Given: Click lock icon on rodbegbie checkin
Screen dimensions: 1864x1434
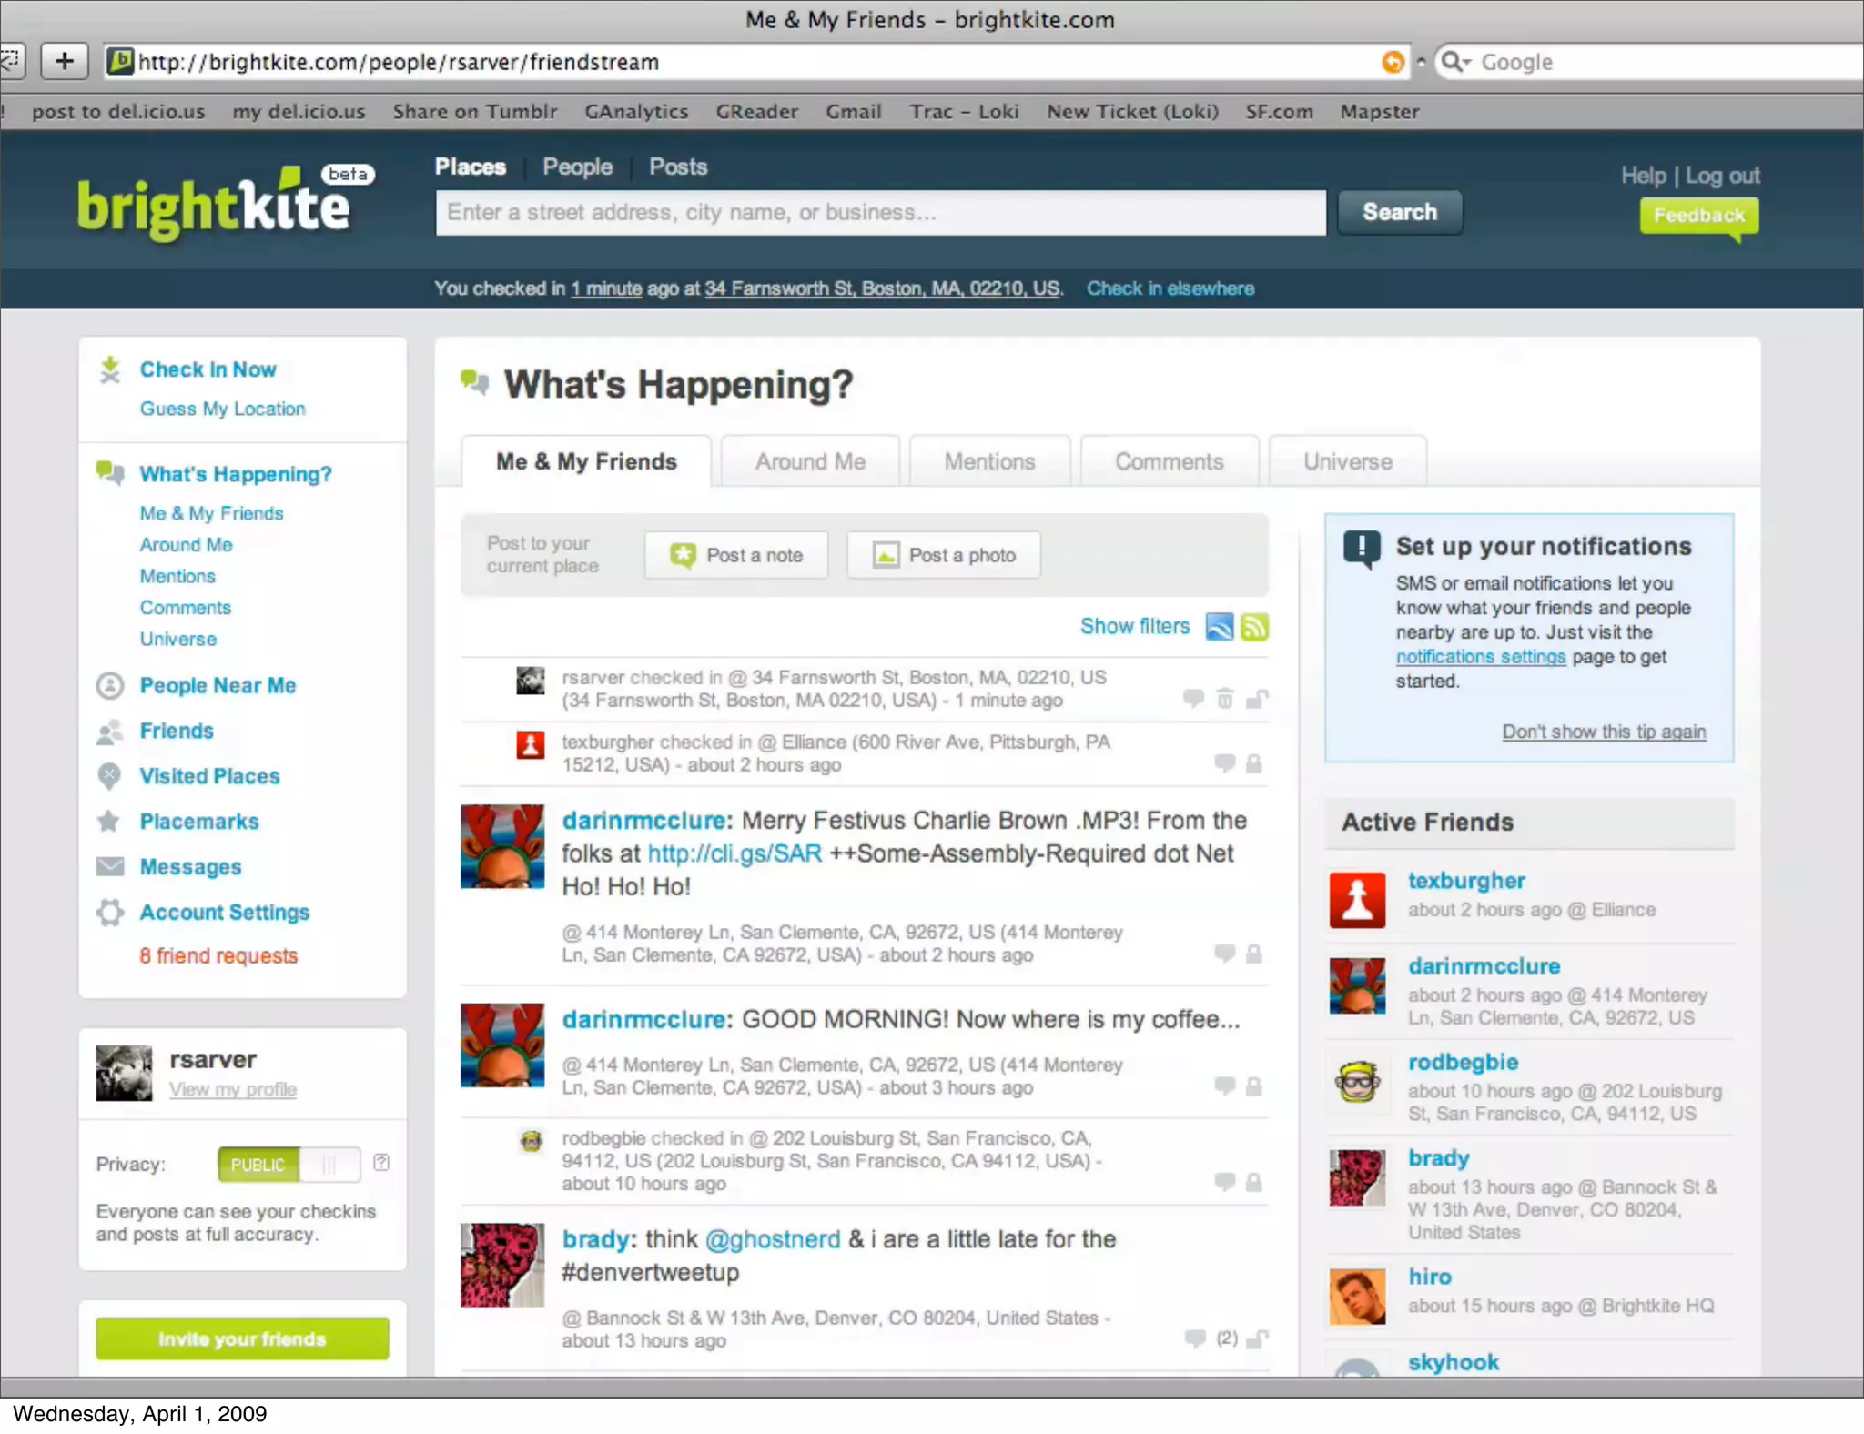Looking at the screenshot, I should (1254, 1182).
